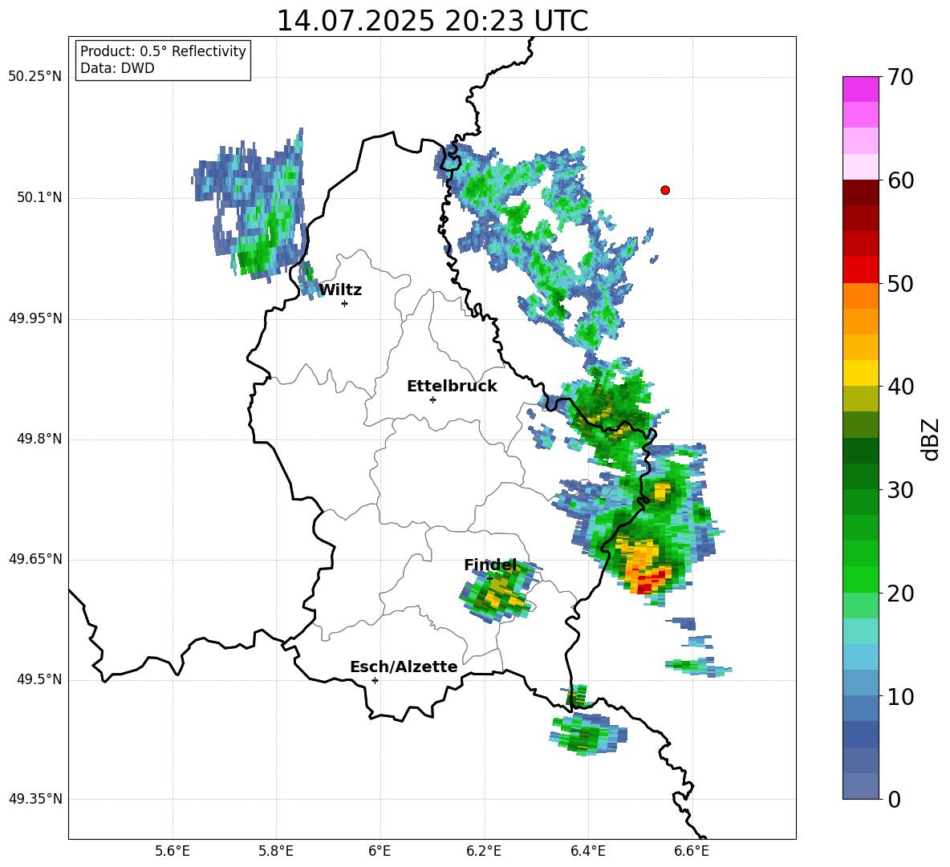Viewport: 950px width, 867px height.
Task: Click the 6.2°E longitude label
Action: [x=484, y=851]
